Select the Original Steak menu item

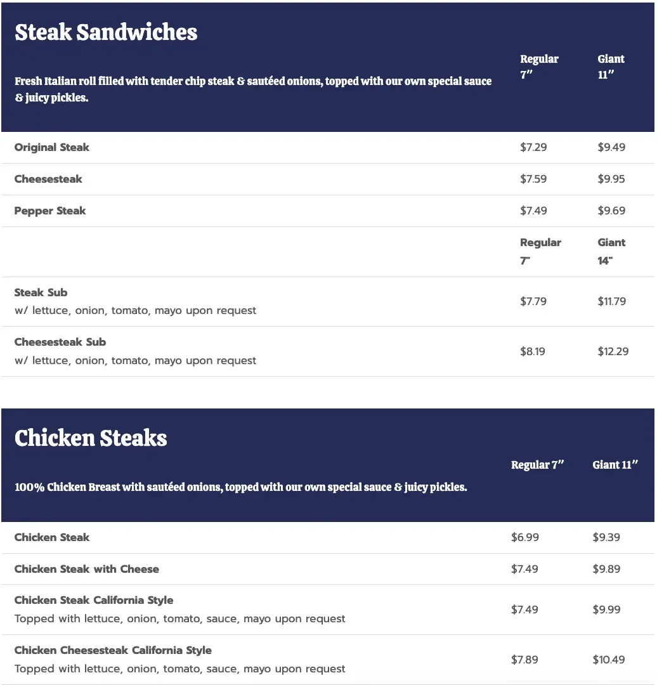click(52, 147)
